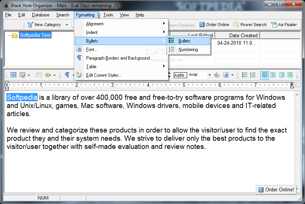This screenshot has height=204, width=305.
Task: Click the Date Created column header
Action: tap(237, 35)
